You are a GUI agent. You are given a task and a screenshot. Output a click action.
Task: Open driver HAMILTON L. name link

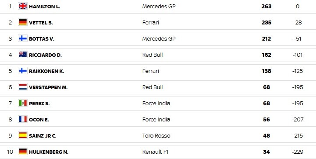pos(45,7)
